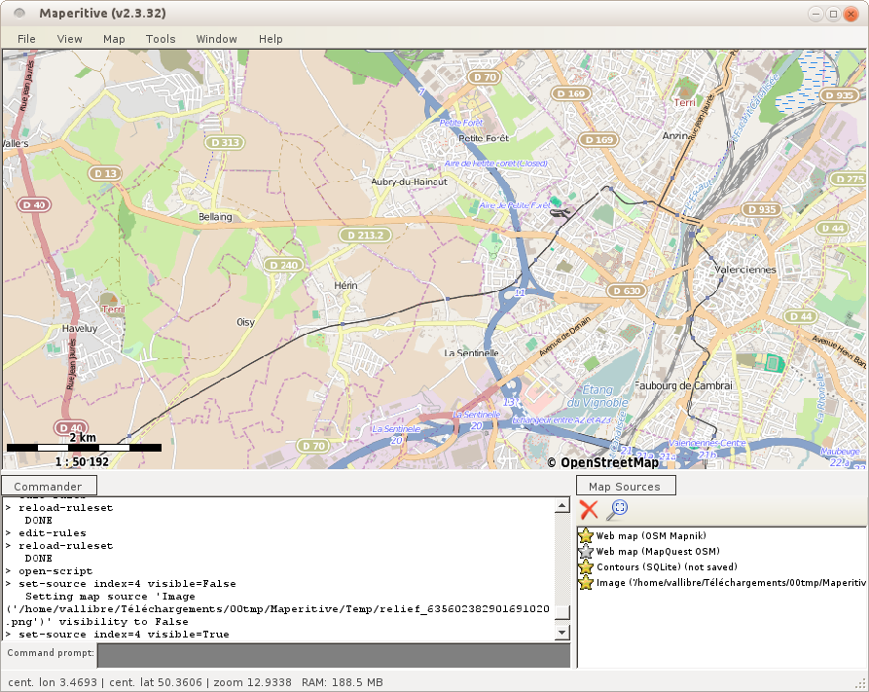
Task: Remove selected map source with red X
Action: [589, 509]
